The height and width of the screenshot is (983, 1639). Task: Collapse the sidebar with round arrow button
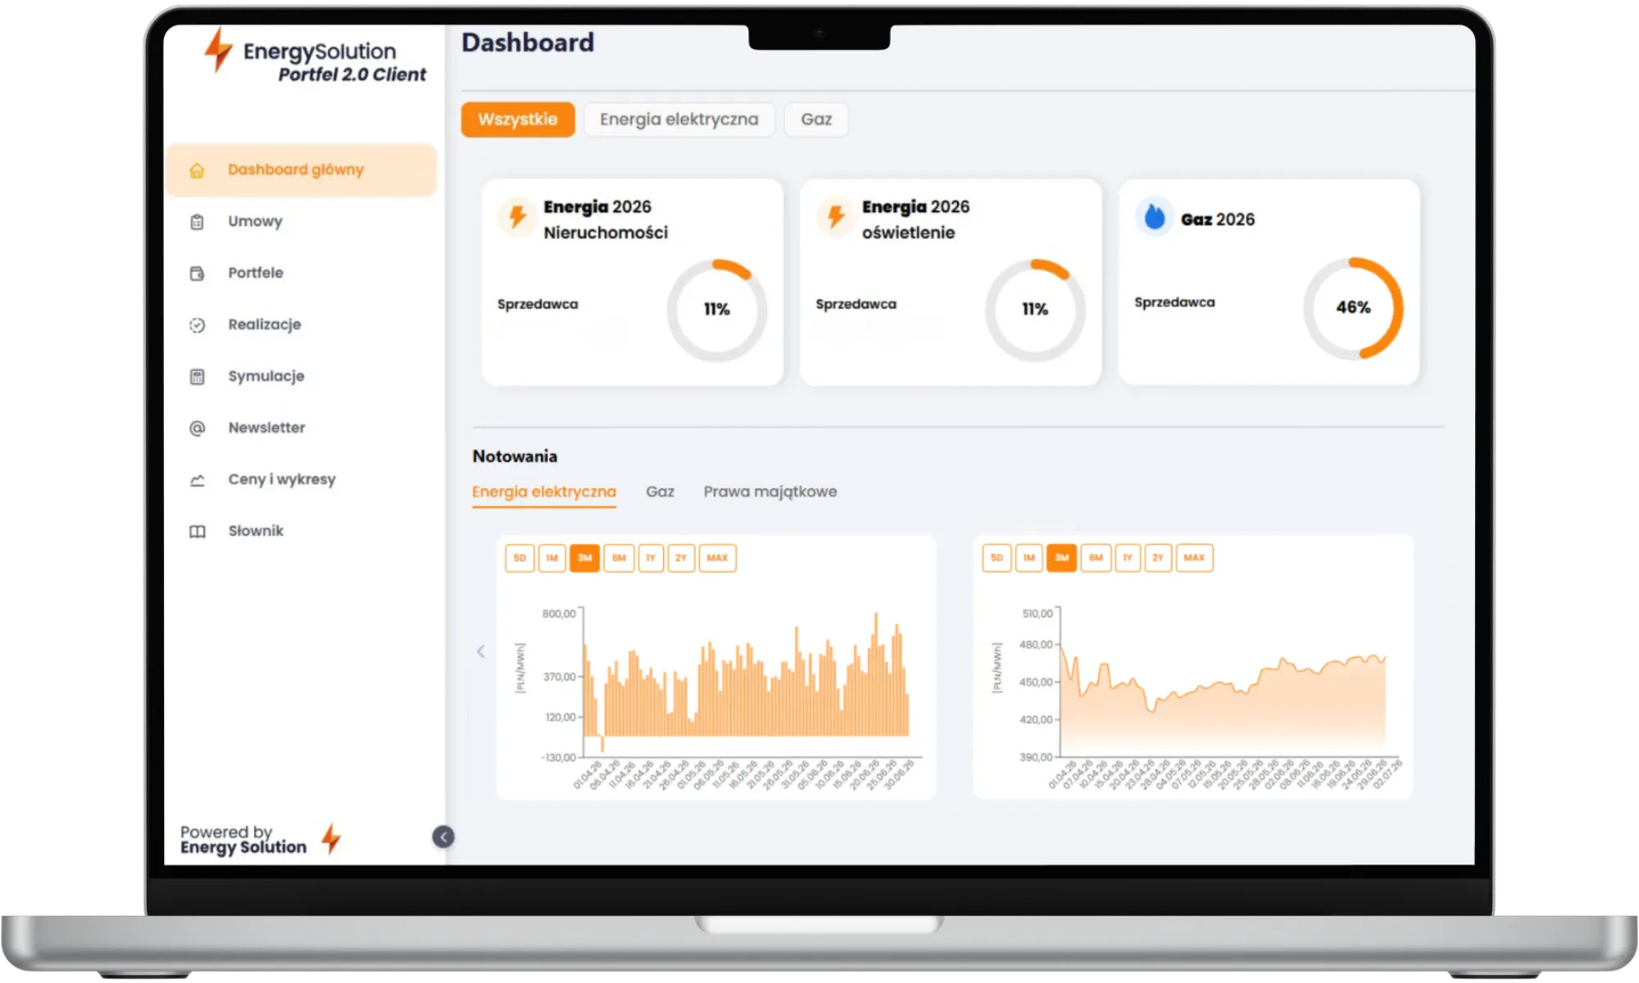coord(443,836)
